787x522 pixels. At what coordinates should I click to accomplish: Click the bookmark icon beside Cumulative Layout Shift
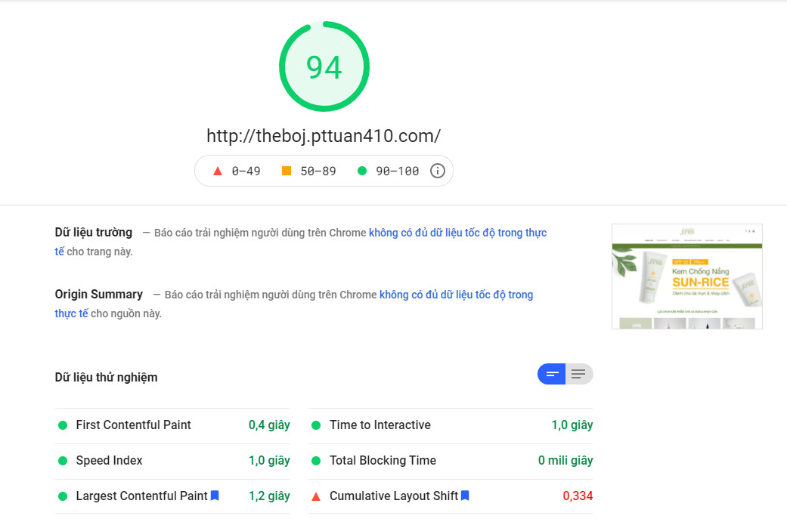coord(465,496)
